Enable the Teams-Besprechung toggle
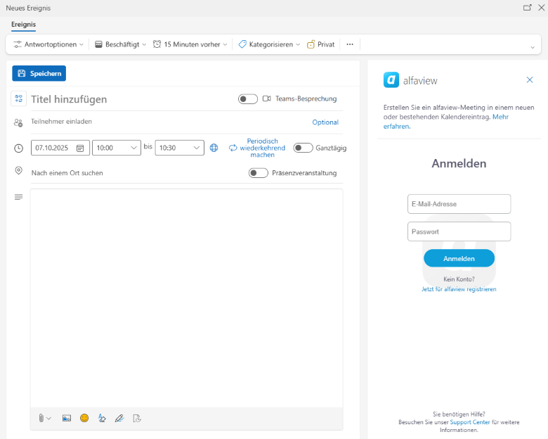Screen dimensions: 548x439 (x=248, y=99)
